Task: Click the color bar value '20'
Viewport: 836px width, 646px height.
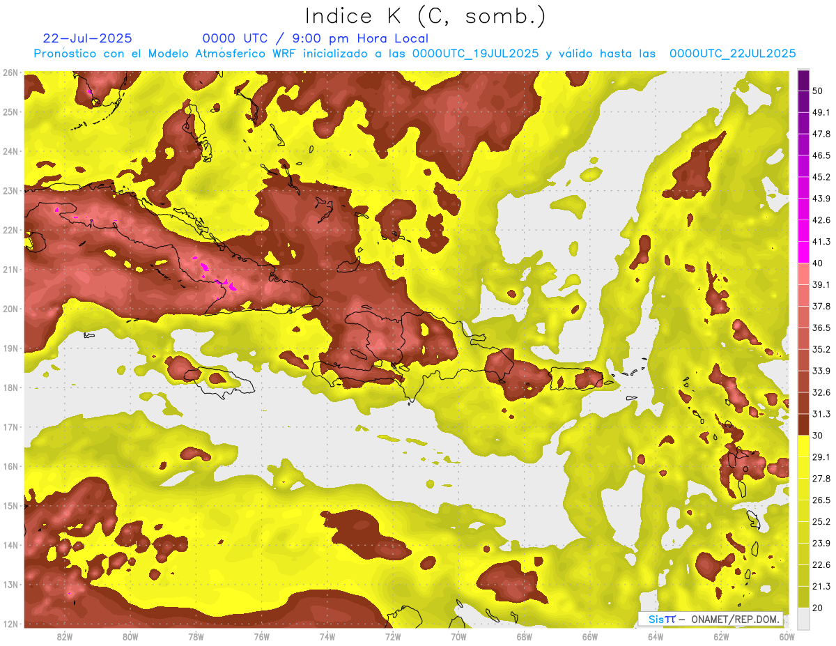Action: tap(818, 608)
